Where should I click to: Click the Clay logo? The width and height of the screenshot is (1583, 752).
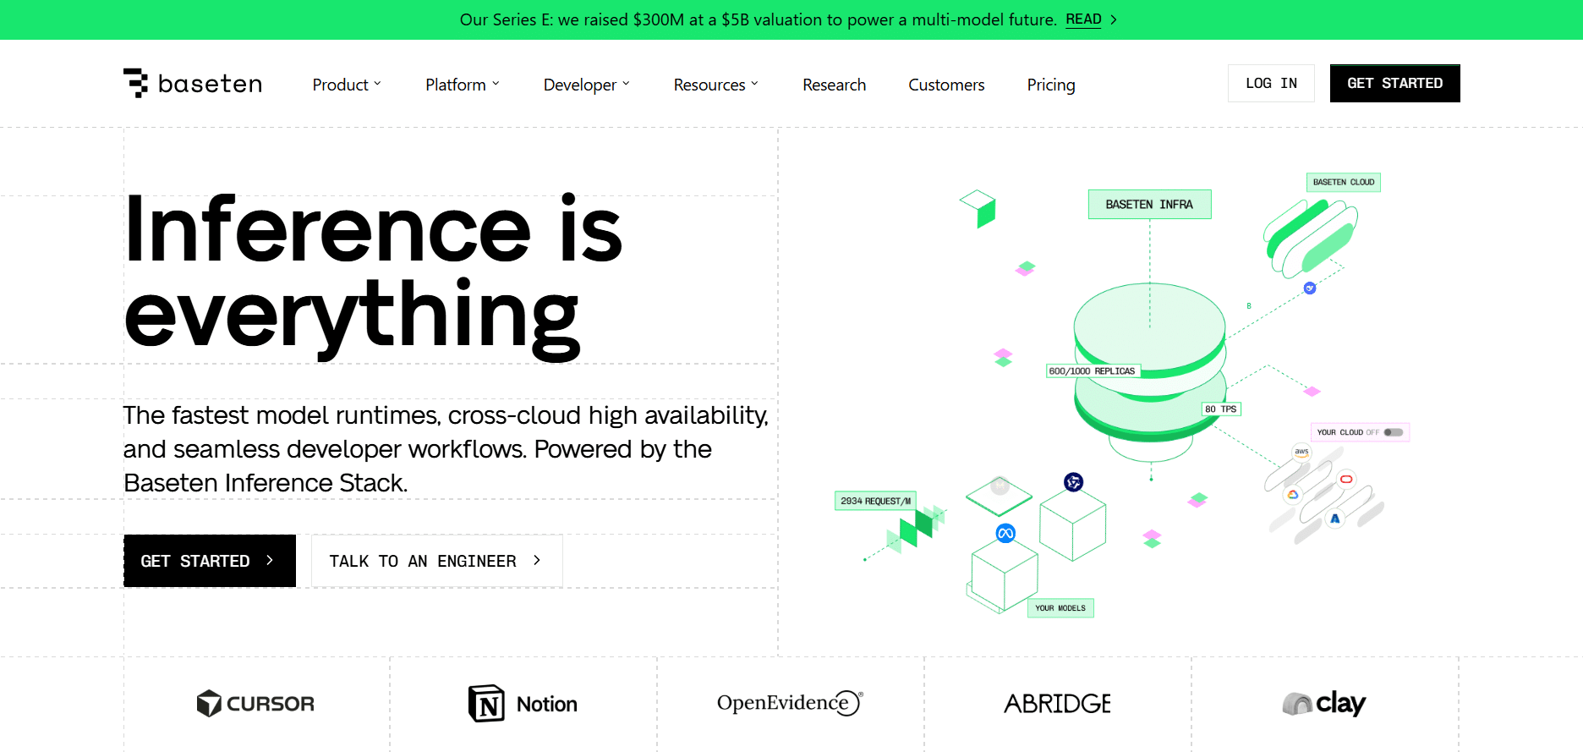1324,704
